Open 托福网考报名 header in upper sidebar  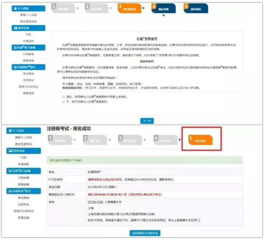click(x=28, y=67)
